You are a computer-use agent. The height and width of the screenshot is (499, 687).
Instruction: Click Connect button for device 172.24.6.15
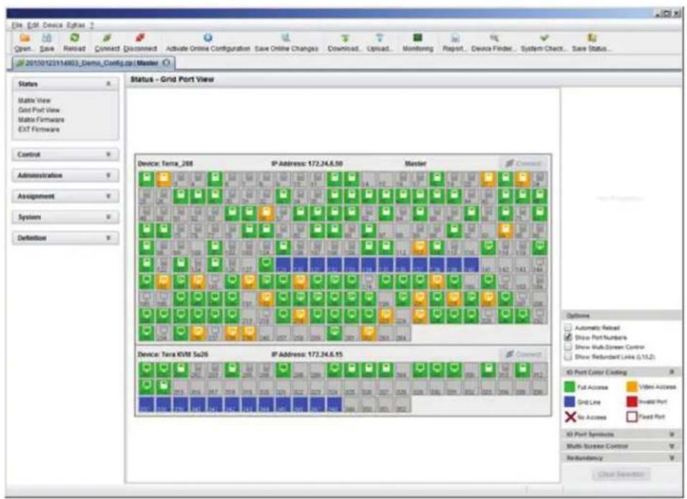[523, 354]
